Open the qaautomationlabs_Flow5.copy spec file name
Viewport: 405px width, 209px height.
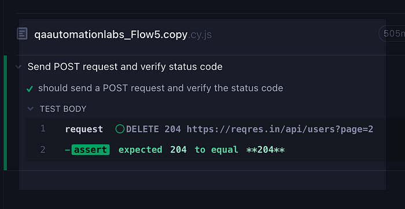pos(111,34)
